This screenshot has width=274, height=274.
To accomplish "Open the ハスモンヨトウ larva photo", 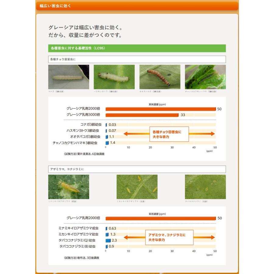I will tap(114, 77).
